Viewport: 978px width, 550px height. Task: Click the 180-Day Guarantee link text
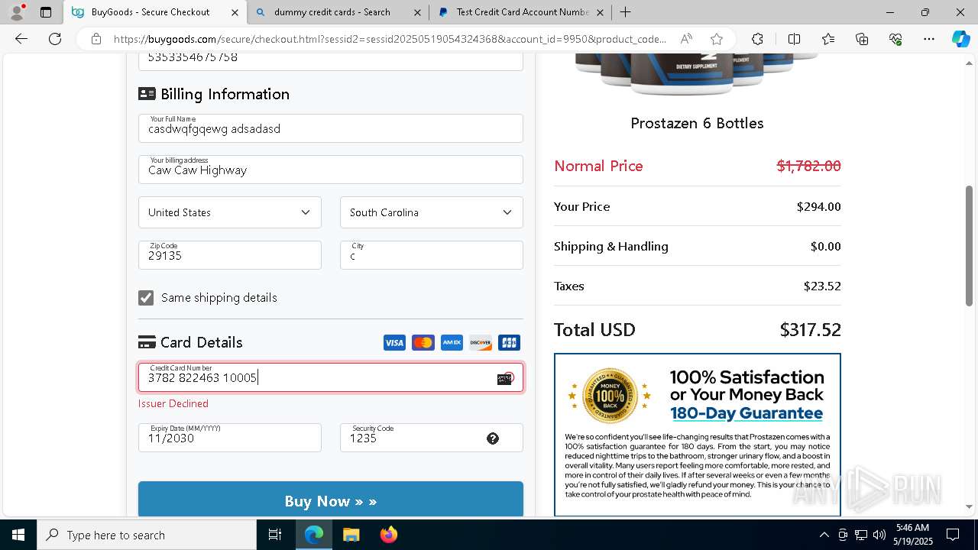pyautogui.click(x=746, y=413)
